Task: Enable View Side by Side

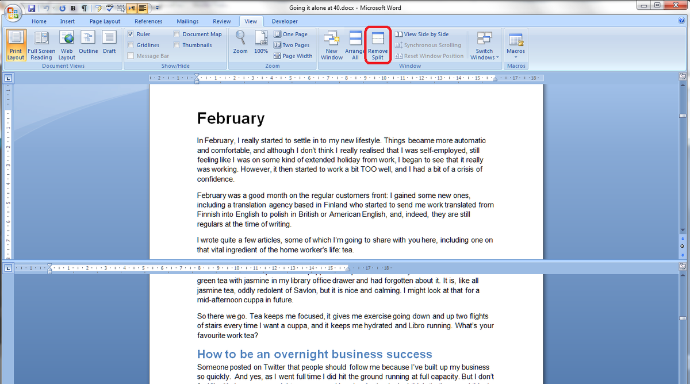Action: click(421, 34)
